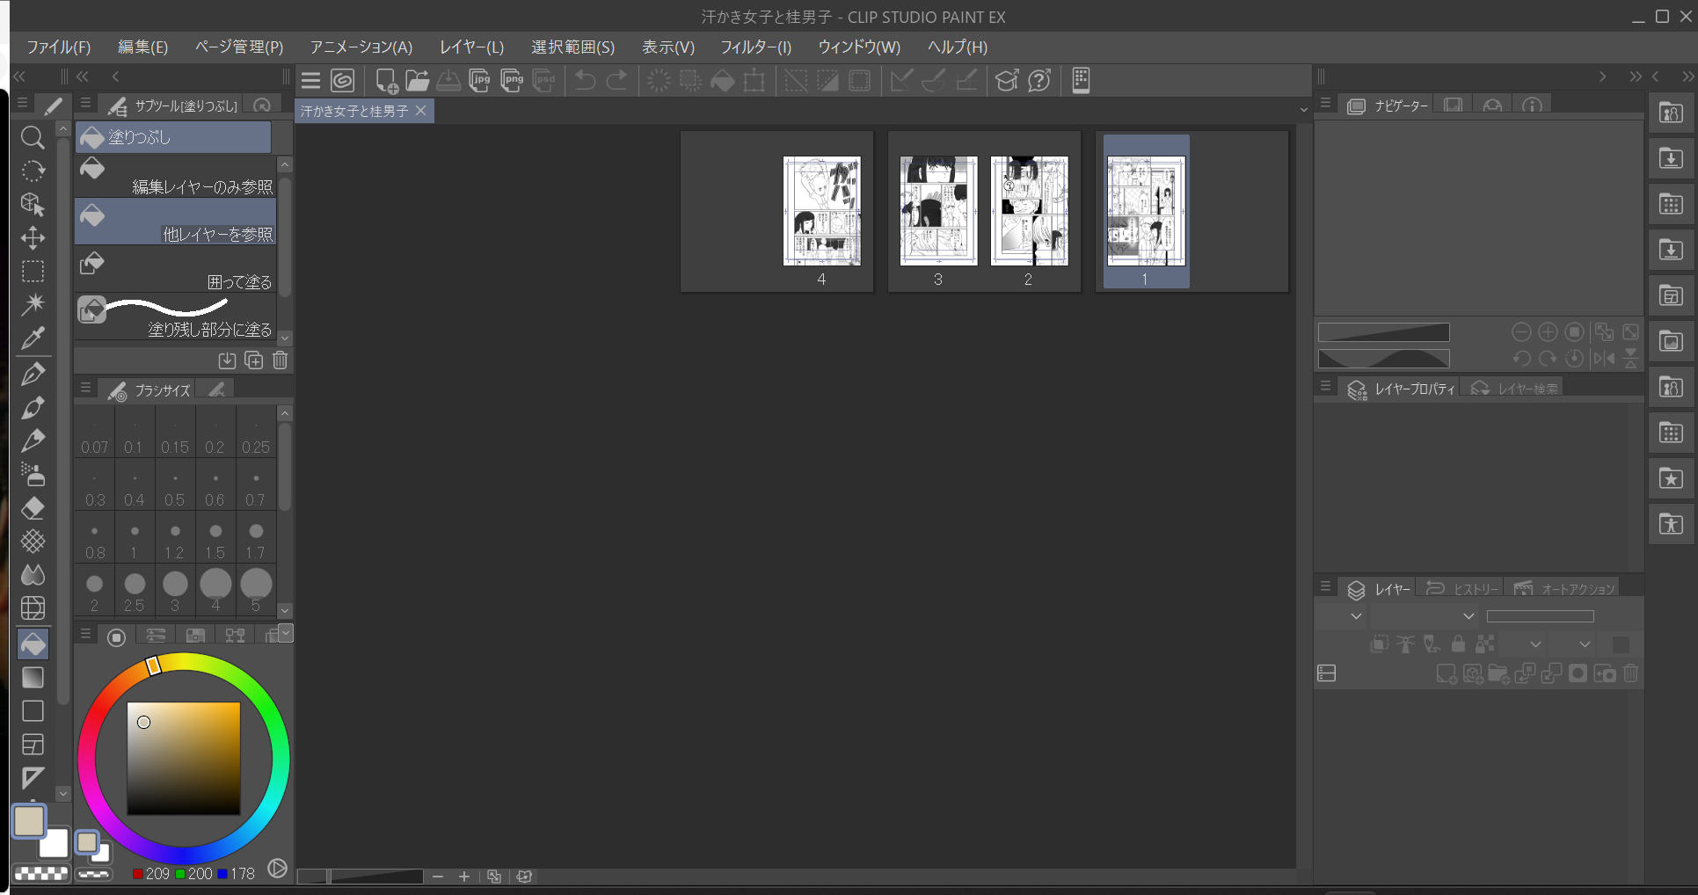The image size is (1698, 895).
Task: Select the Move layer tool
Action: click(33, 238)
